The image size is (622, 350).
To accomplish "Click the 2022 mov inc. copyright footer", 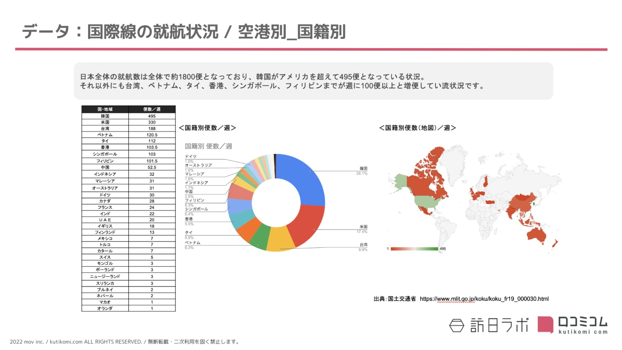I will click(x=124, y=342).
